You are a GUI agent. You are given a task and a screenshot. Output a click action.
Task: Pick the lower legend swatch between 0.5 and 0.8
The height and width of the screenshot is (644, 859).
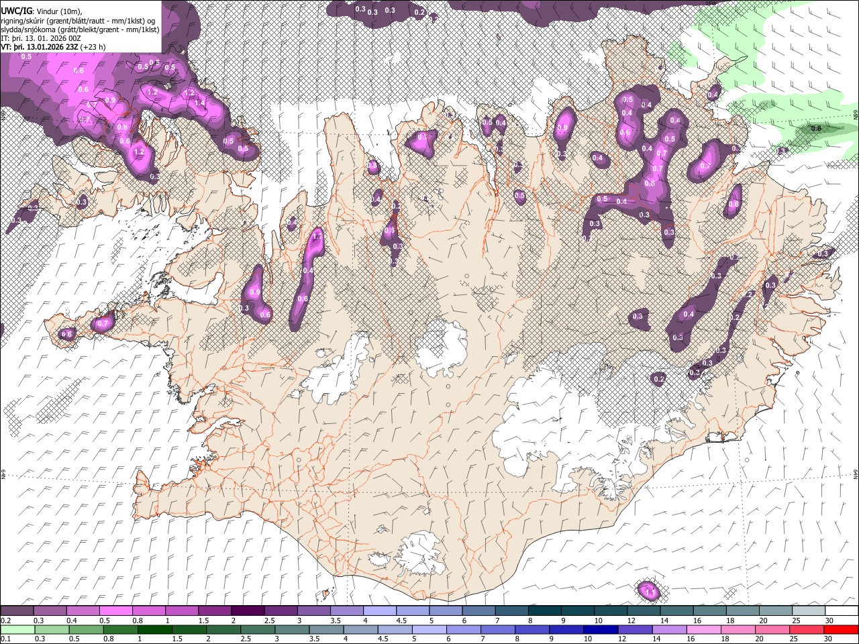coord(86,629)
